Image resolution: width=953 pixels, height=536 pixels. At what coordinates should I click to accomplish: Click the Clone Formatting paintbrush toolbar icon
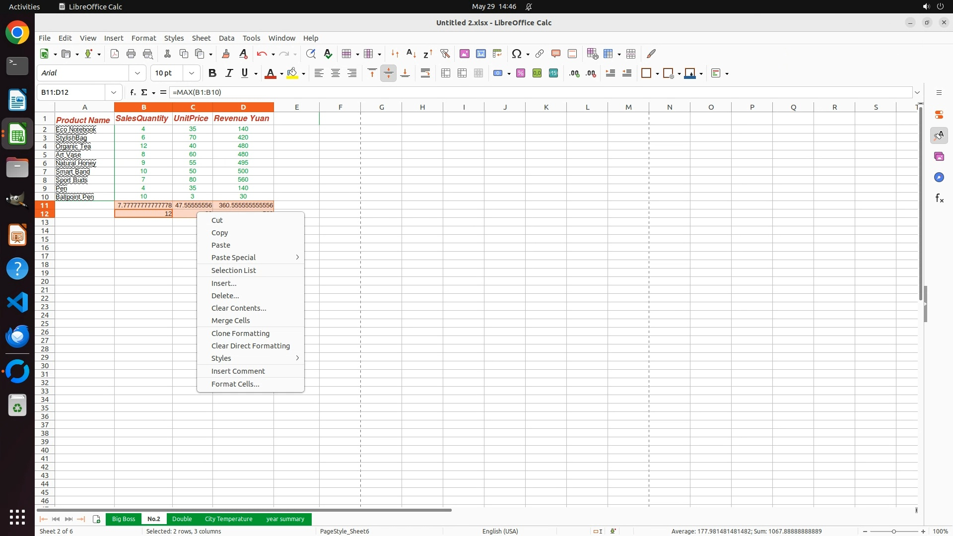pyautogui.click(x=226, y=54)
